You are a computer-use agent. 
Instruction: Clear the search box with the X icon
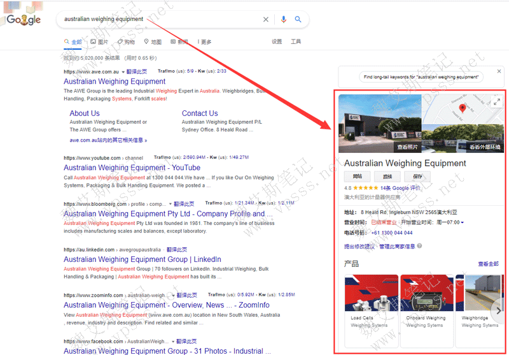pos(265,20)
